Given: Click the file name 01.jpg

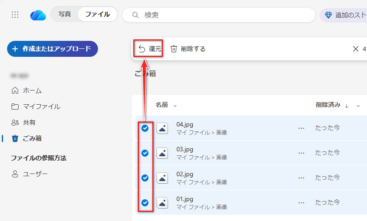Looking at the screenshot, I should click(185, 199).
